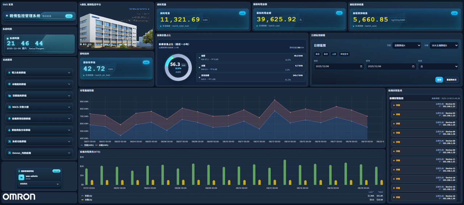Click the 起始 date field 2025/12/06

point(339,67)
